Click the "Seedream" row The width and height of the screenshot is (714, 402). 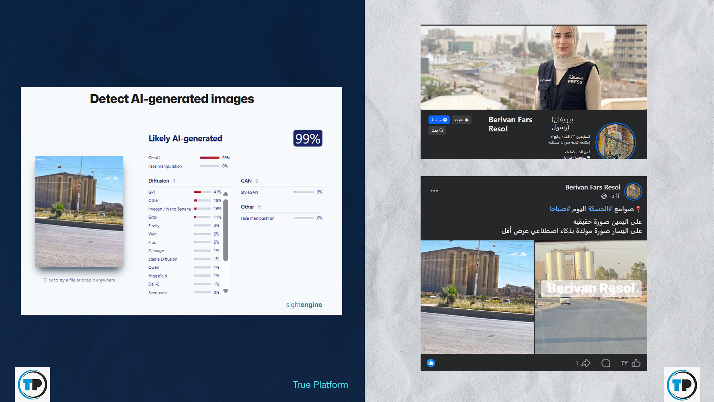[x=184, y=293]
